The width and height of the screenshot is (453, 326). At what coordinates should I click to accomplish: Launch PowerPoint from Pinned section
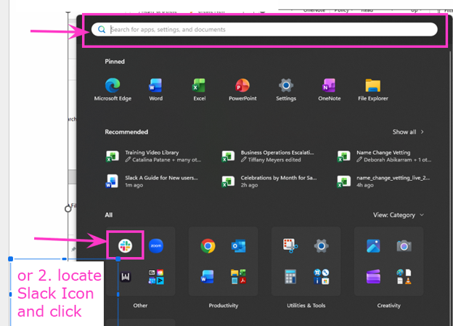coord(242,89)
